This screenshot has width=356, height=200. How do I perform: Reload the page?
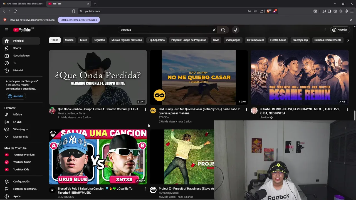(x=15, y=11)
